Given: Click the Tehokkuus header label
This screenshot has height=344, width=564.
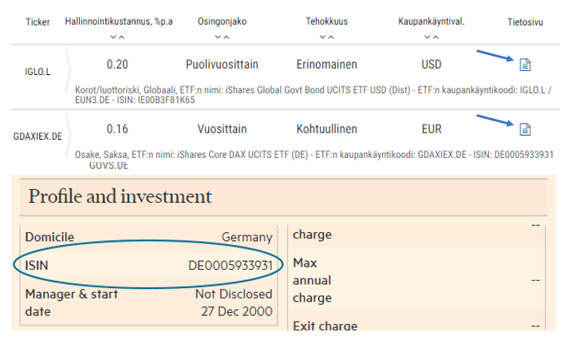Looking at the screenshot, I should [x=326, y=22].
